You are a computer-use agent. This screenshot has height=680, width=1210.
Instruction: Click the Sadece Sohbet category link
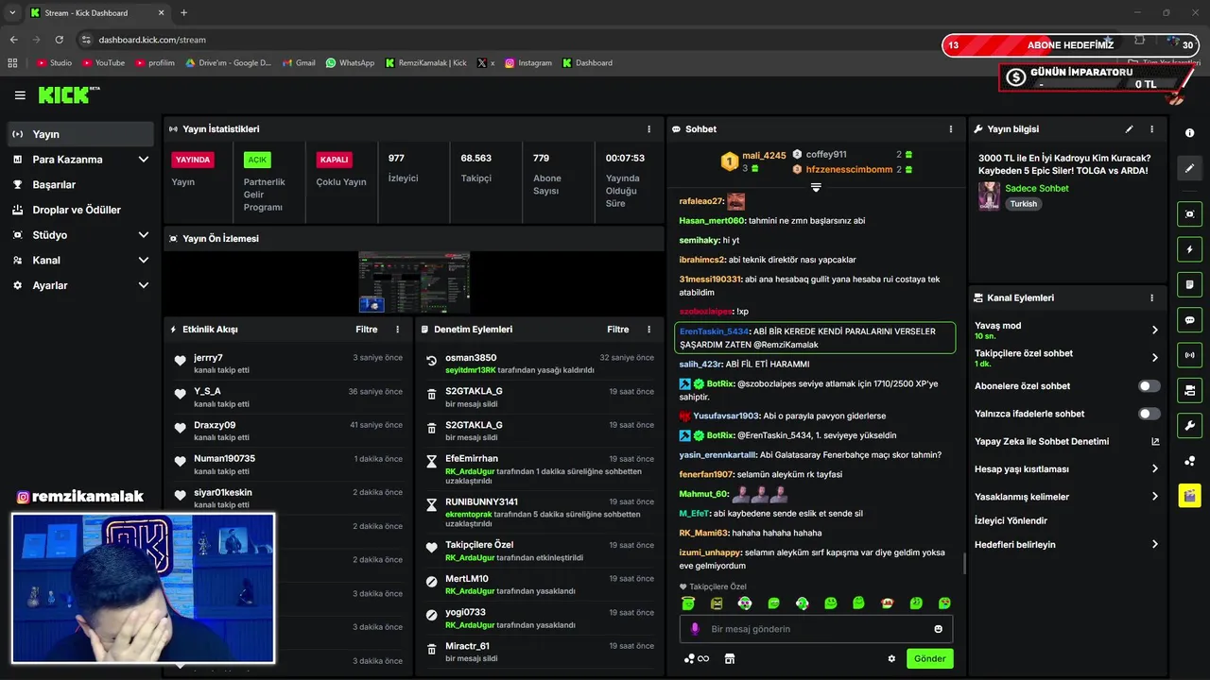1037,188
